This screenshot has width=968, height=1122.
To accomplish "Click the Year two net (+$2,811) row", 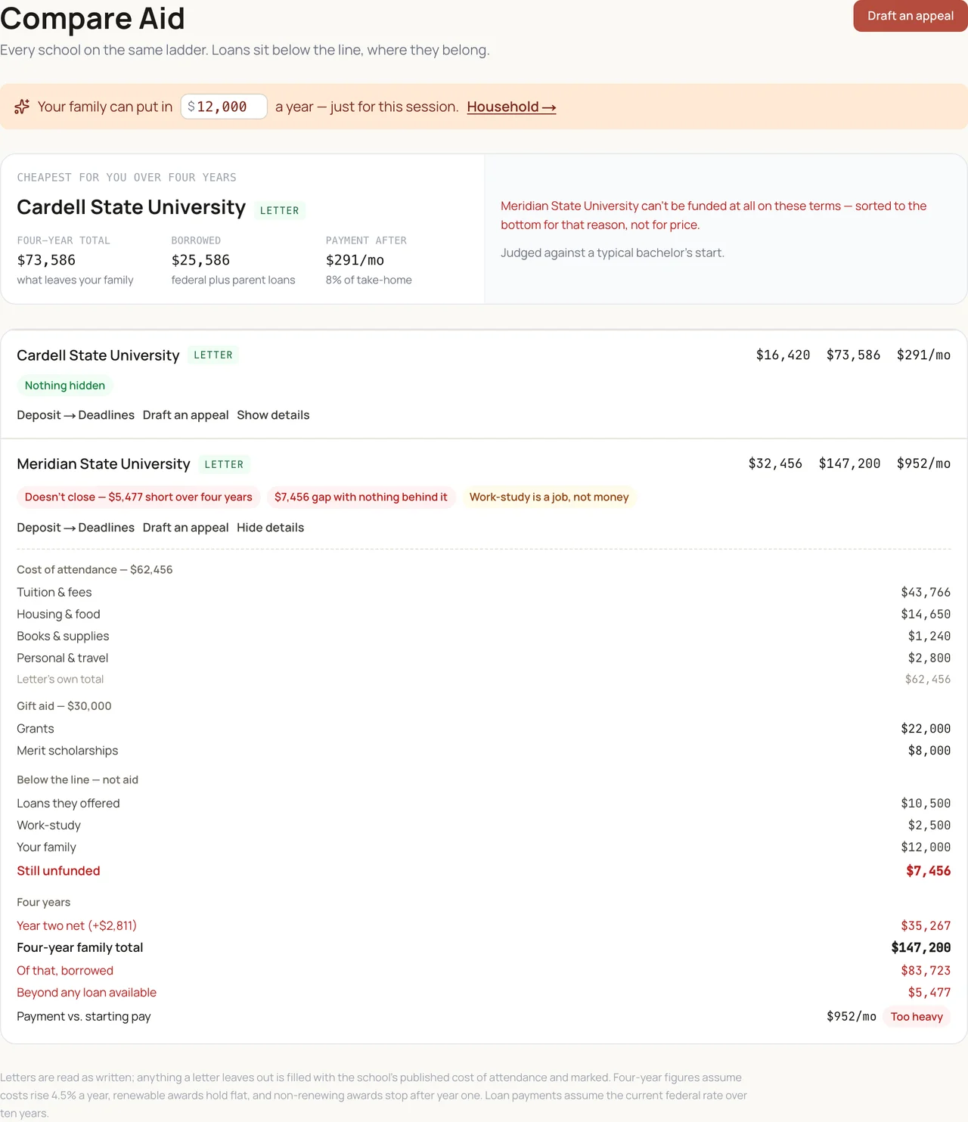I will point(484,925).
